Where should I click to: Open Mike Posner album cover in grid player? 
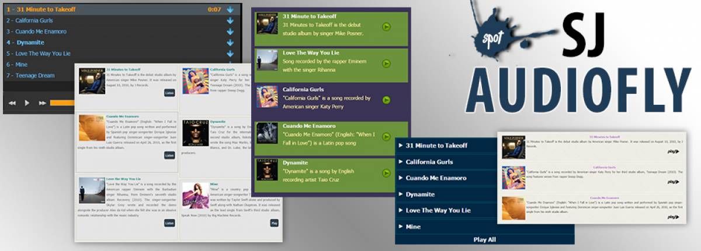tap(92, 81)
